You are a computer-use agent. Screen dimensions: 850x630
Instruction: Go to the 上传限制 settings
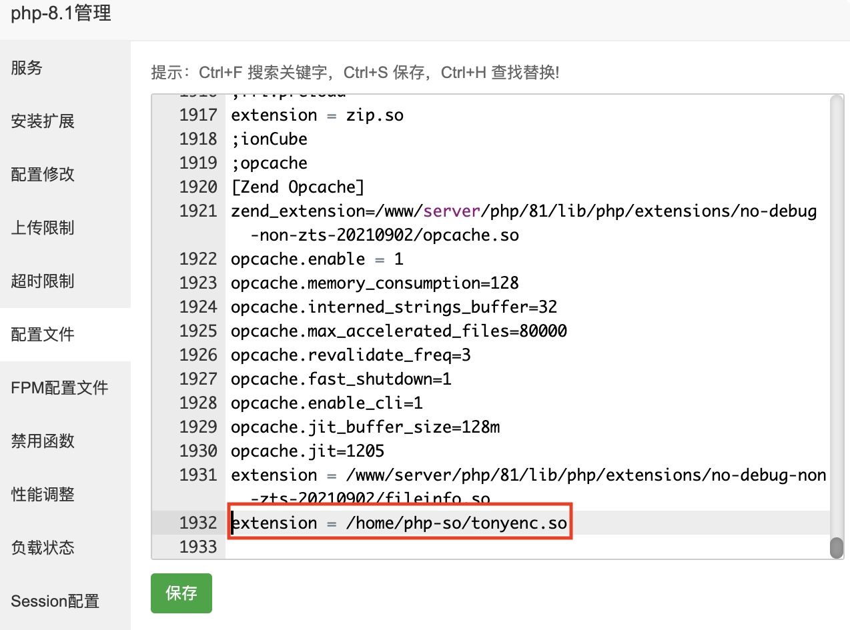pos(43,228)
